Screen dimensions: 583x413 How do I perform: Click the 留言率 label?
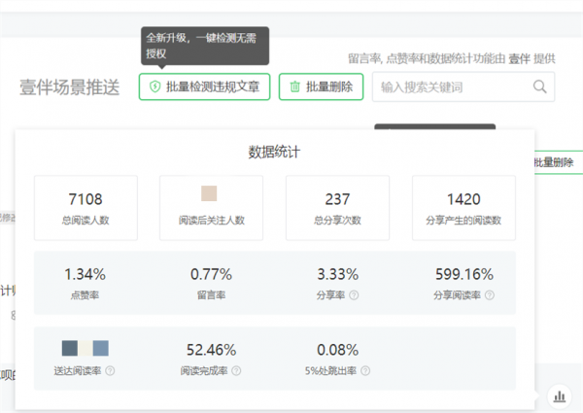(x=211, y=295)
